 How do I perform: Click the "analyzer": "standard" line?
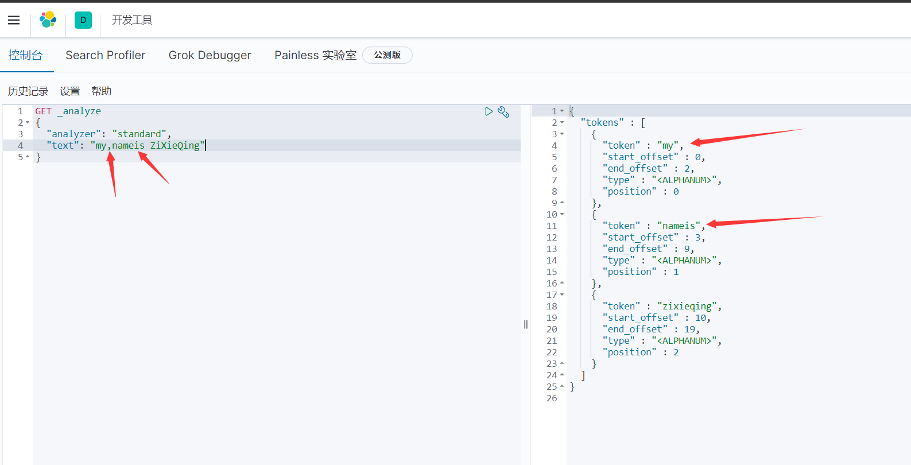(109, 134)
